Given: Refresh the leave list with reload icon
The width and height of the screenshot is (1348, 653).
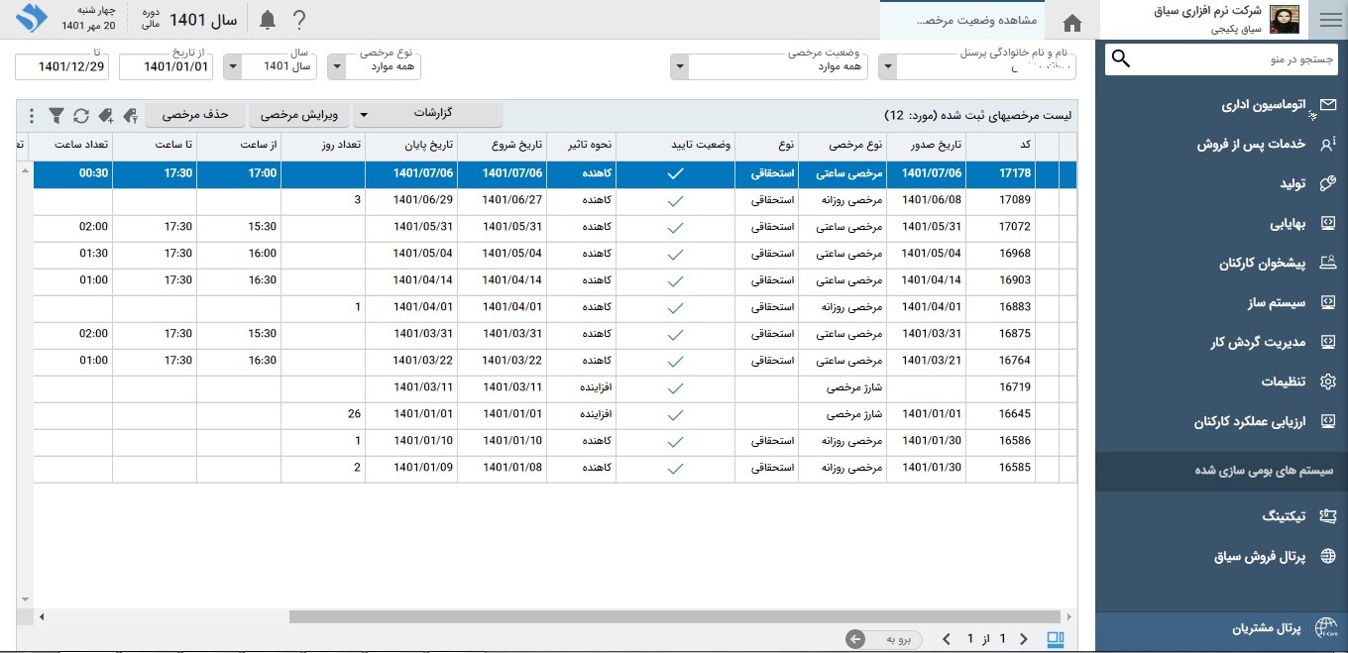Looking at the screenshot, I should [81, 116].
